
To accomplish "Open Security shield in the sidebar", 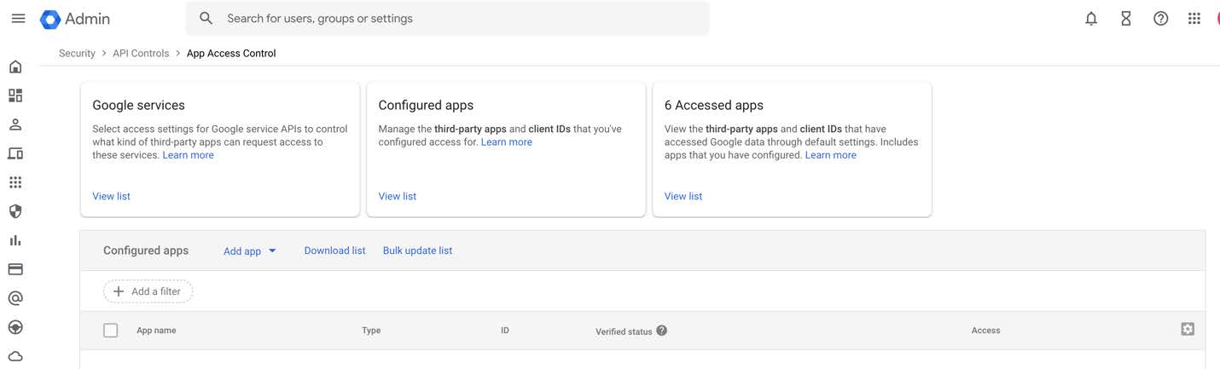I will tap(15, 211).
